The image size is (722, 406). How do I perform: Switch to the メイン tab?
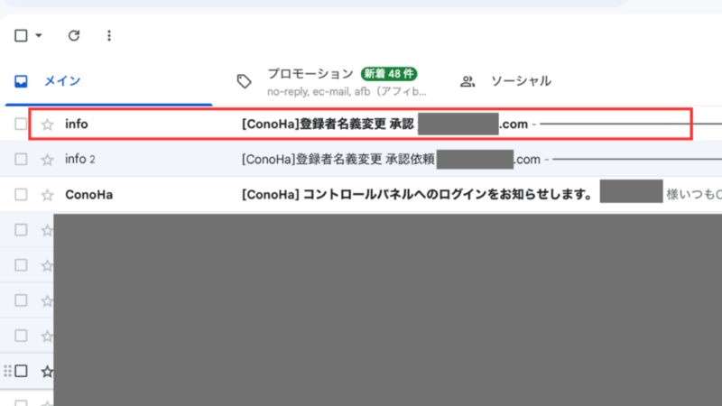63,81
